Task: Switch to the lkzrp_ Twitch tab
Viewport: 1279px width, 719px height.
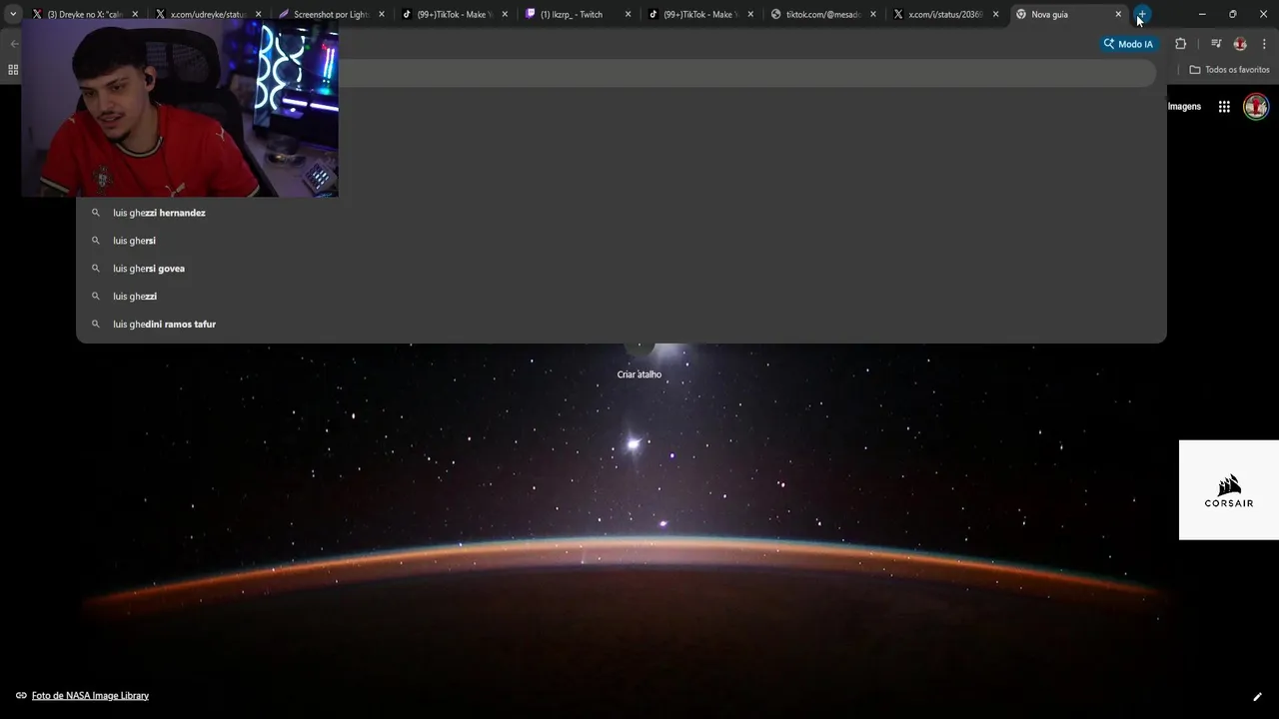Action: tap(577, 14)
